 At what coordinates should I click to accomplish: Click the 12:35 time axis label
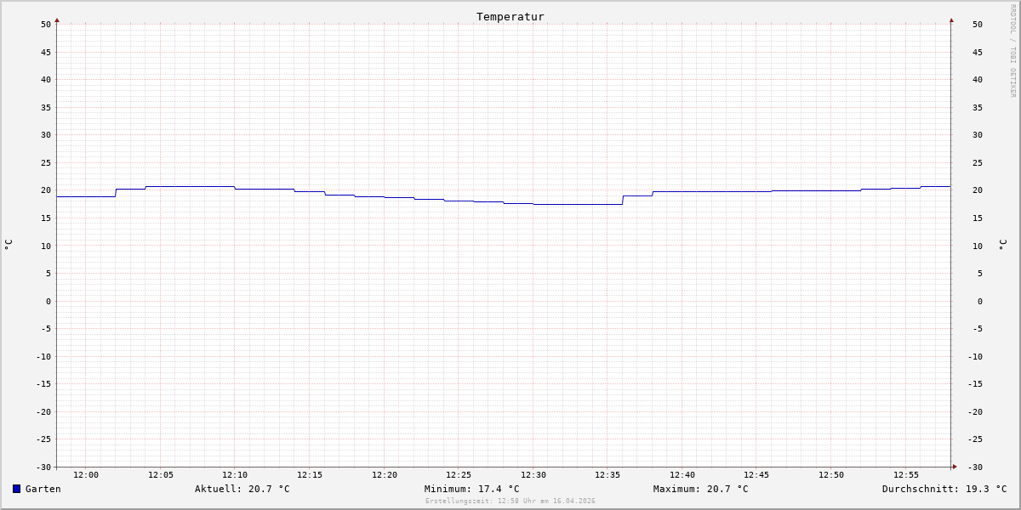coord(607,475)
